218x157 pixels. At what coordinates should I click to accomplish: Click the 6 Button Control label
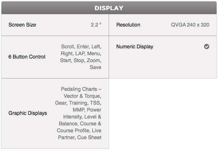point(27,57)
